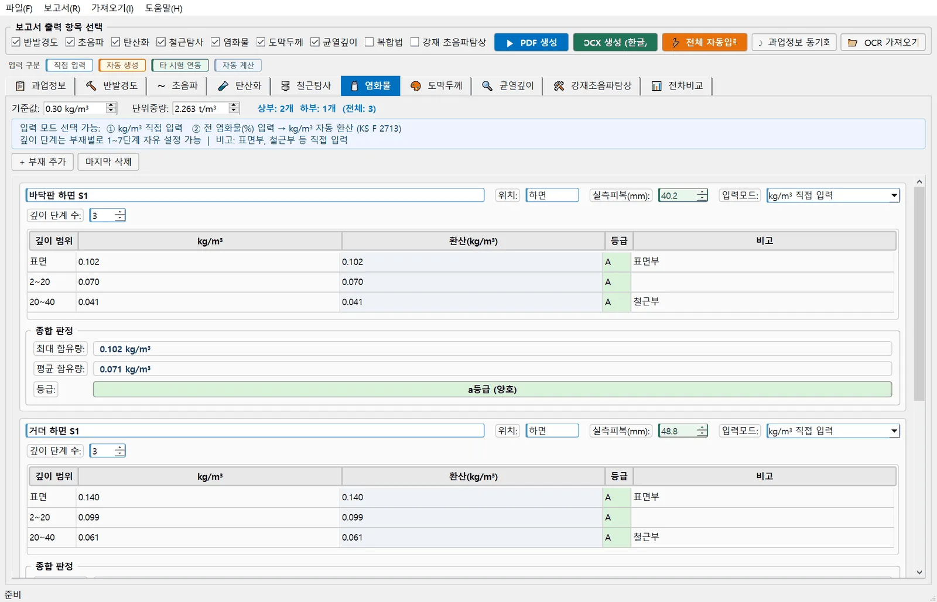Click the + 부재 추가 button
Screen dimensions: 937x602
click(x=42, y=162)
